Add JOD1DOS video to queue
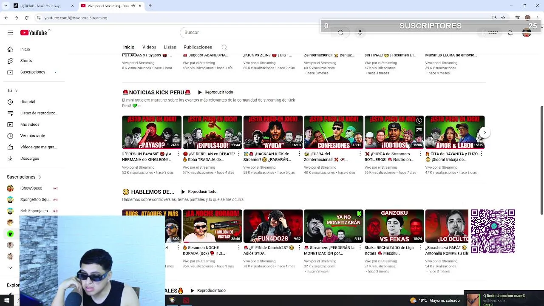This screenshot has height=306, width=544. 419,130
